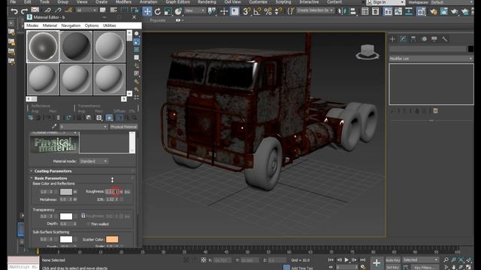This screenshot has width=481, height=270.
Task: Click the Key Filters button
Action: pos(425,267)
